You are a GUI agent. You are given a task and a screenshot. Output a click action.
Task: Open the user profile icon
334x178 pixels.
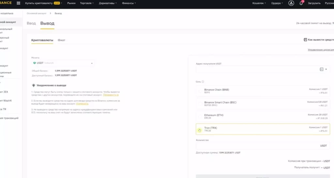coord(291,3)
